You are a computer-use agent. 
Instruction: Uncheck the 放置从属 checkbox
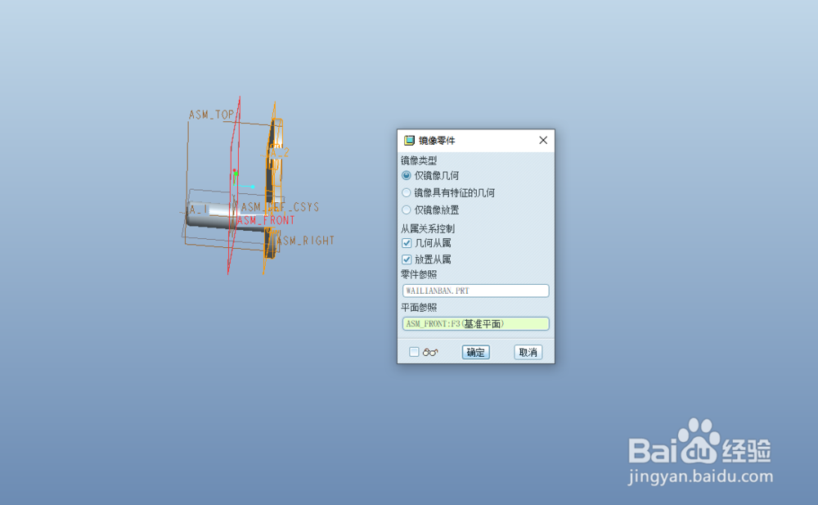coord(407,259)
